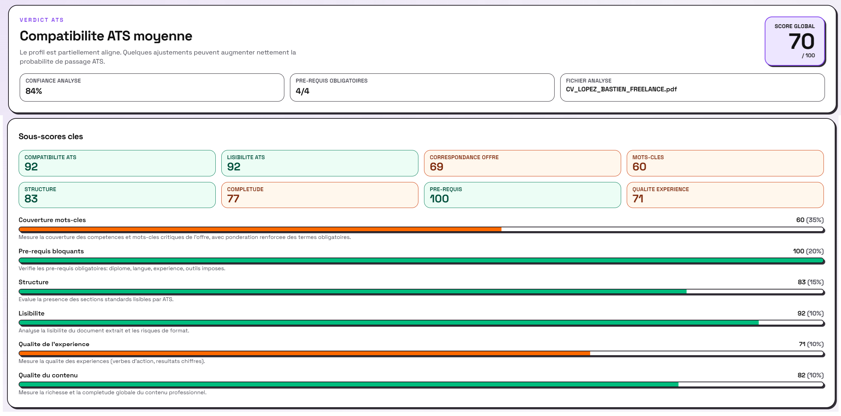841x416 pixels.
Task: Click the Mots-cles 60 score card
Action: [725, 163]
